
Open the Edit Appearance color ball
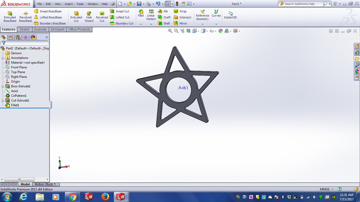coord(220,31)
